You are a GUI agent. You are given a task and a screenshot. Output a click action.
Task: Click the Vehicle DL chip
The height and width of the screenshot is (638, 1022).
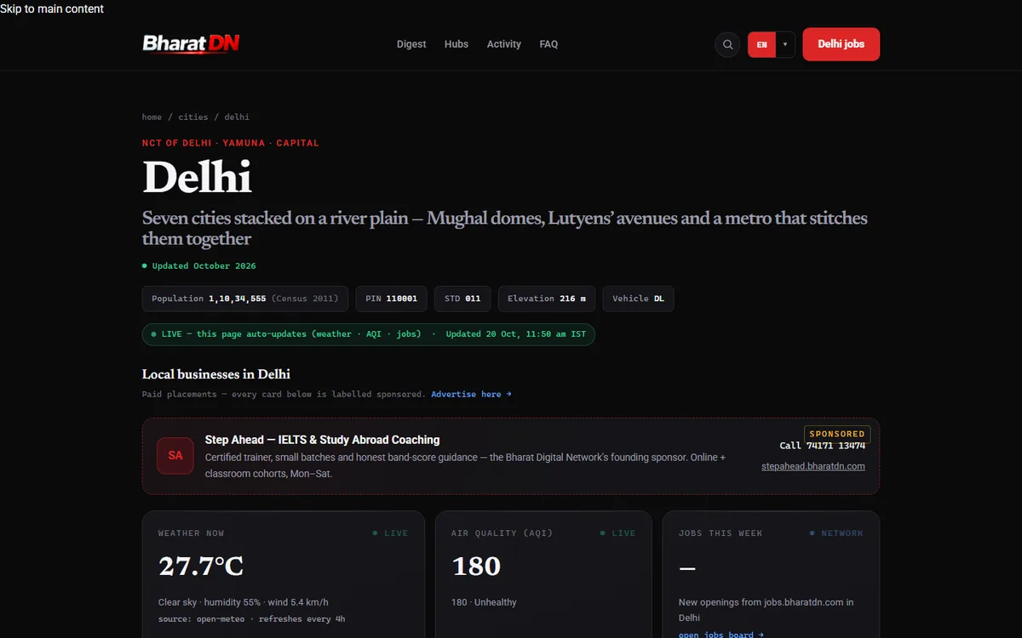coord(639,299)
